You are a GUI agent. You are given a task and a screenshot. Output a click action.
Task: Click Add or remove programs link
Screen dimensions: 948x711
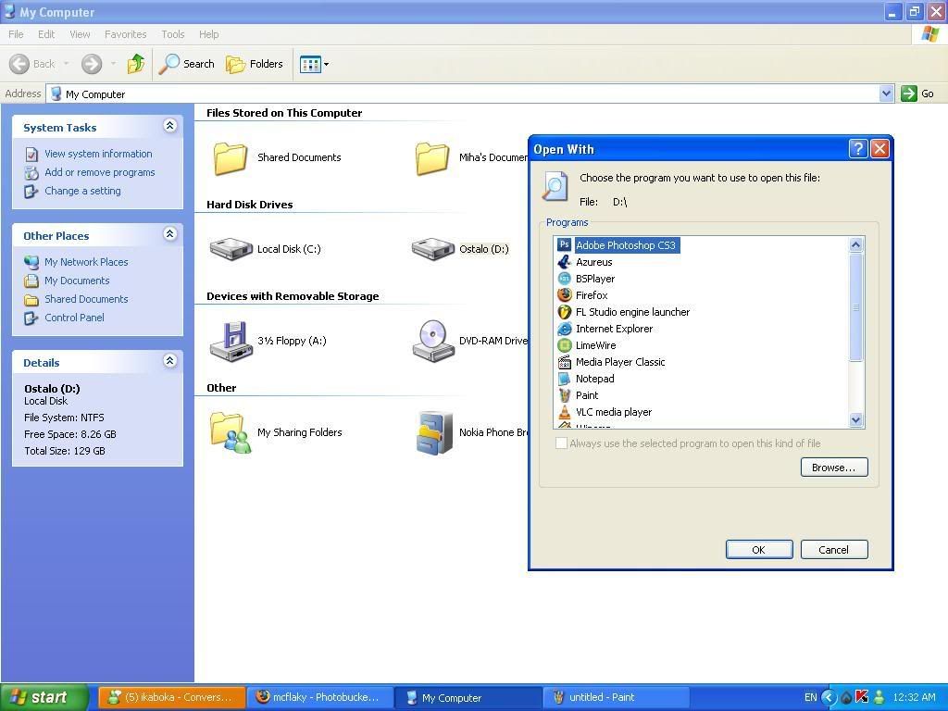tap(100, 172)
